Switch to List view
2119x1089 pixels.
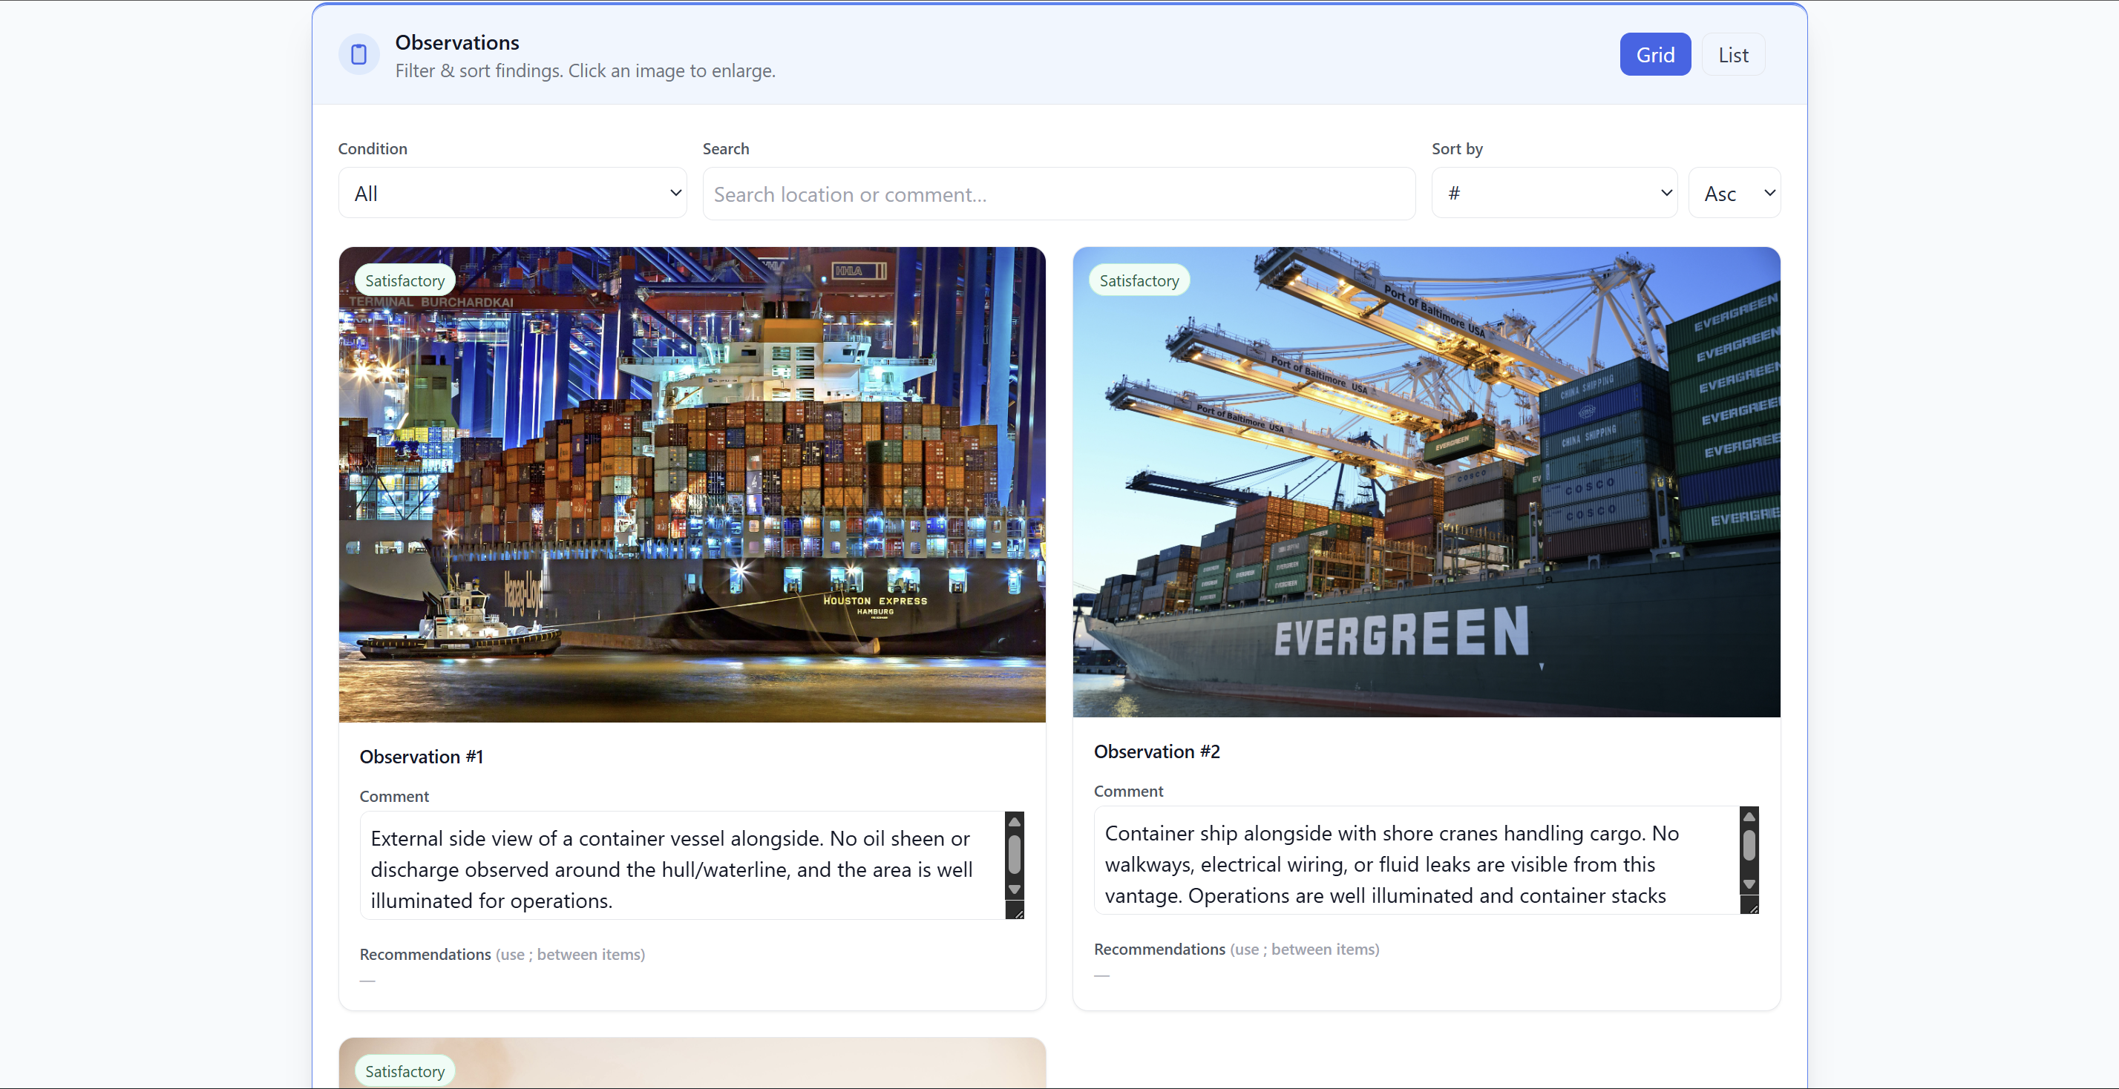tap(1733, 54)
